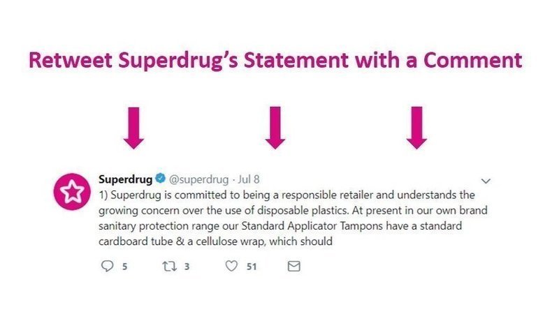
Task: Click the reply count of 5
Action: pos(125,267)
